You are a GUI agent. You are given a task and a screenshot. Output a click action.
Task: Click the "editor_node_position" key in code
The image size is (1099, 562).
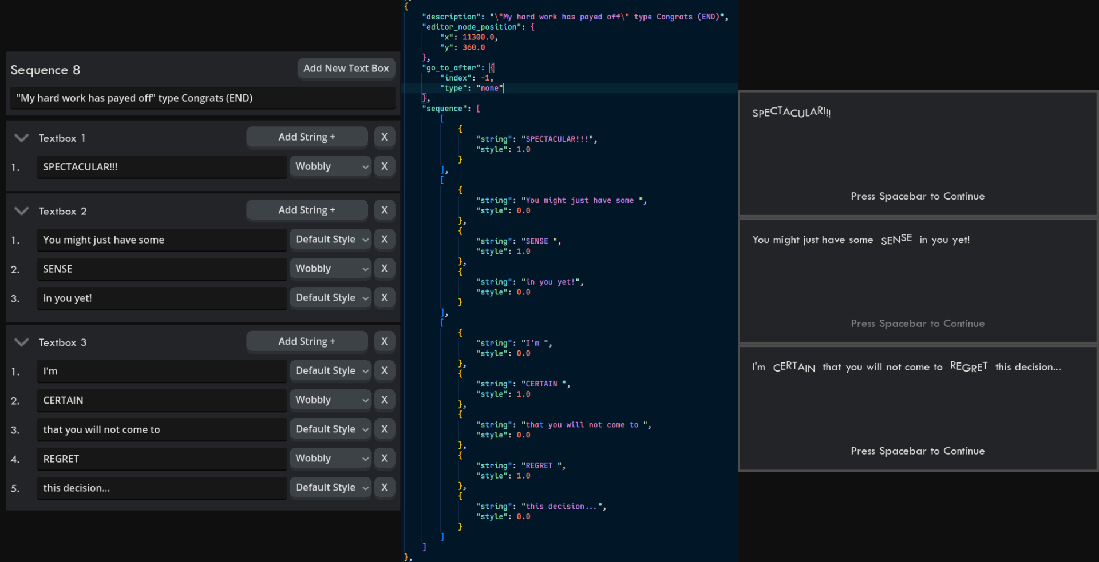coord(471,27)
